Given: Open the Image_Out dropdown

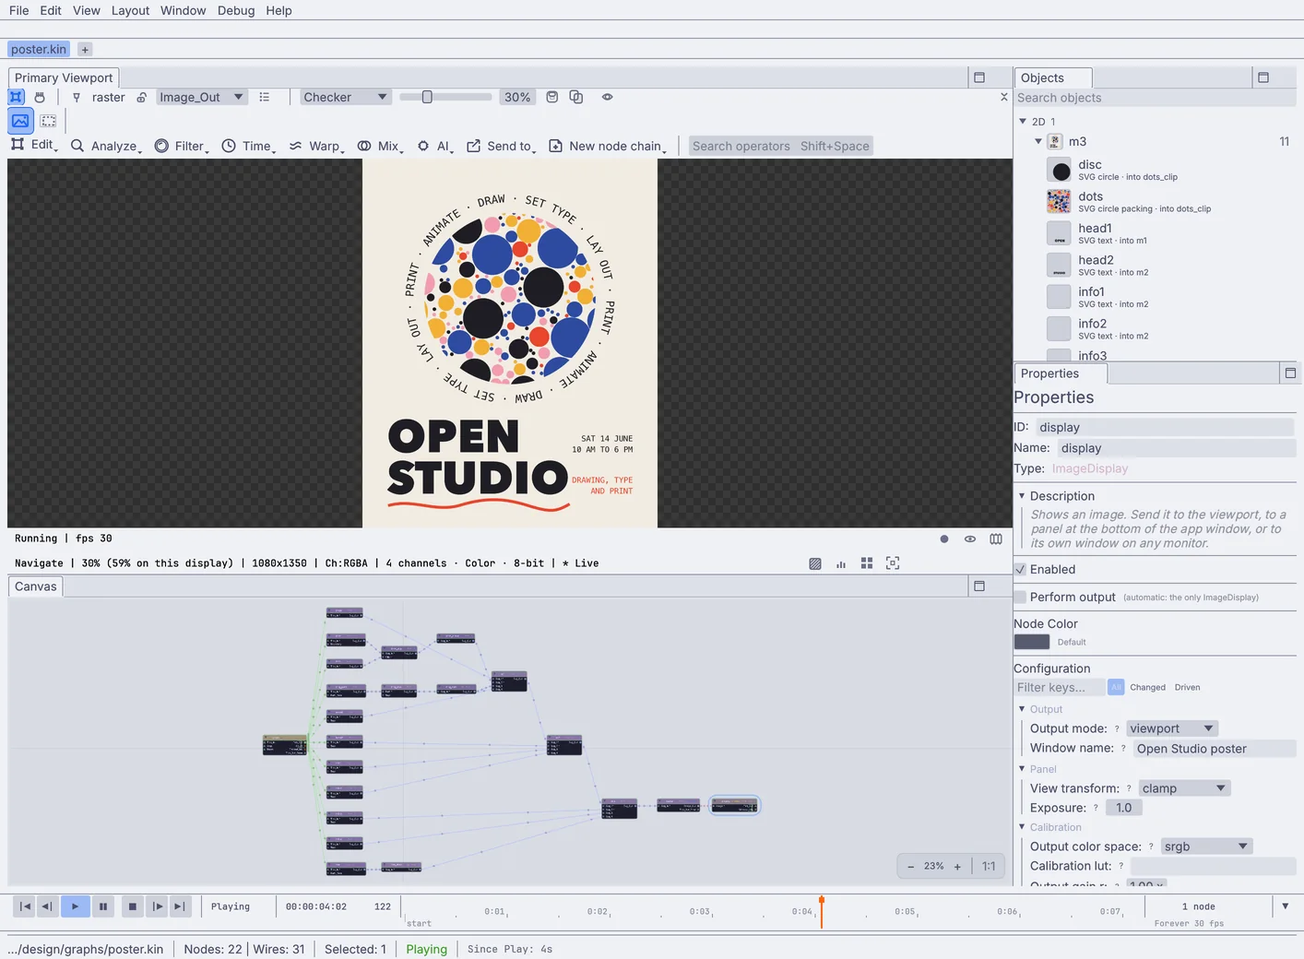Looking at the screenshot, I should click(x=201, y=97).
